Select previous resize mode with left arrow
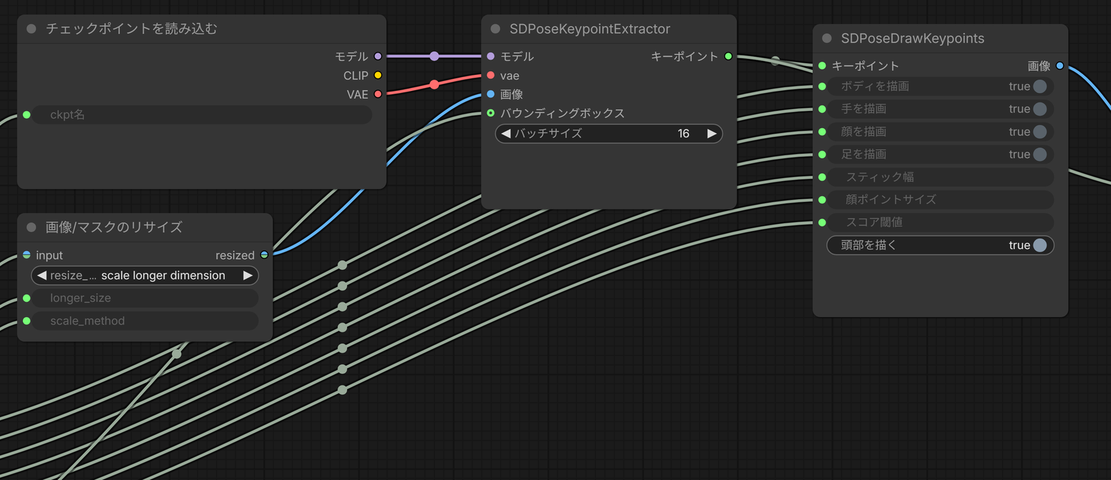 (x=42, y=275)
